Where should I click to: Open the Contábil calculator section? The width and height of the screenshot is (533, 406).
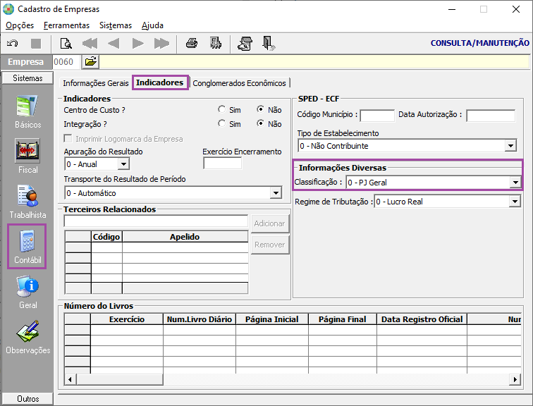27,247
